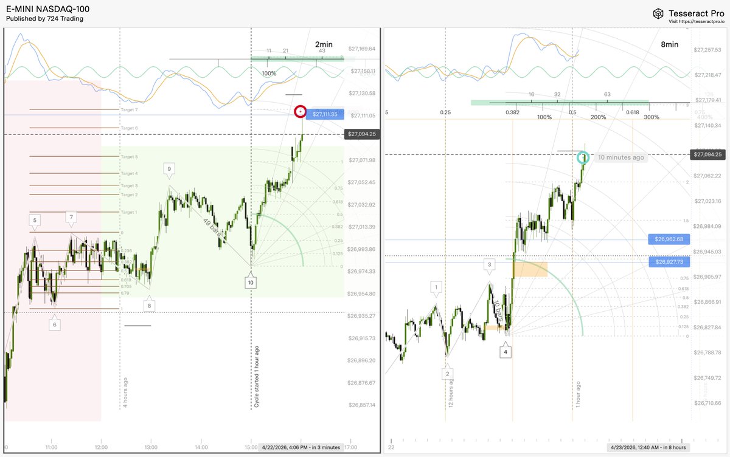Click the '4/23/2026, 12:40 AM' timestamp
730x457 pixels.
click(648, 447)
